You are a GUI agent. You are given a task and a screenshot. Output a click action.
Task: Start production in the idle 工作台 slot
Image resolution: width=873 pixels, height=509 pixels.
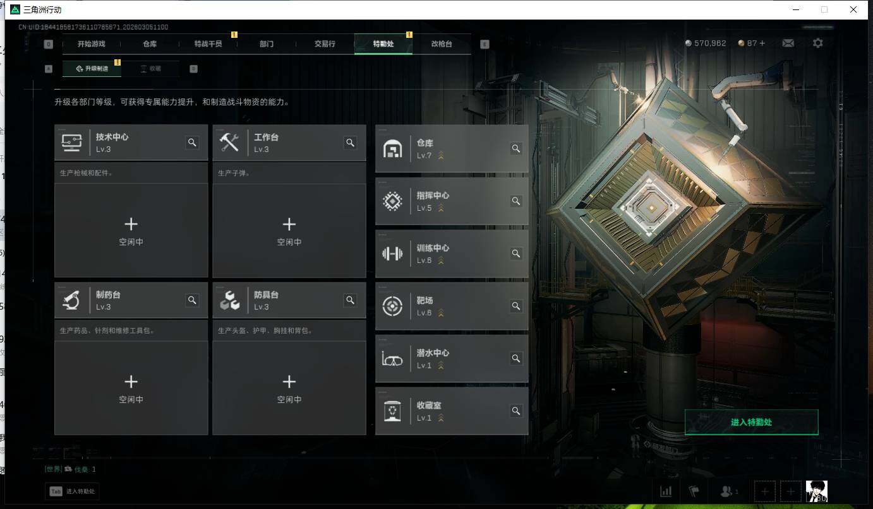point(289,231)
